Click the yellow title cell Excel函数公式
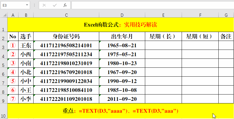Viewport: 234px width, 119px height. 120,24
